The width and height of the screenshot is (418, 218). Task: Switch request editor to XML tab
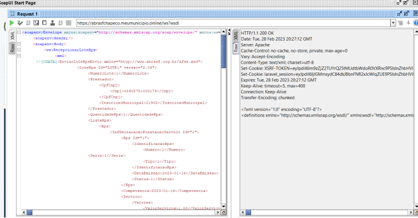pyautogui.click(x=12, y=36)
